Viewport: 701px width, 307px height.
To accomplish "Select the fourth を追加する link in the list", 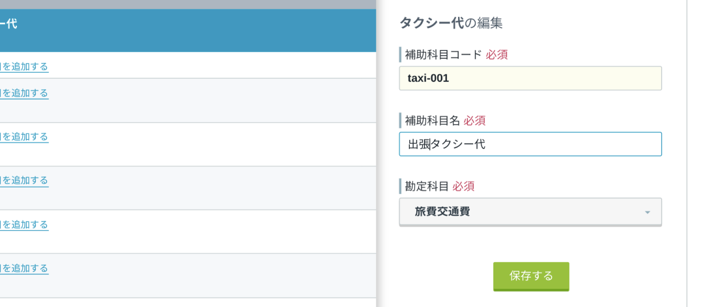I will point(24,180).
